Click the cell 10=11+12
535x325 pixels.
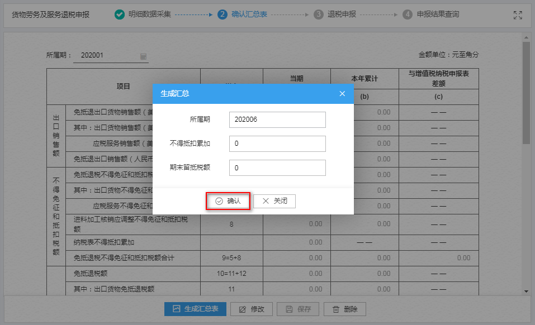(x=231, y=274)
